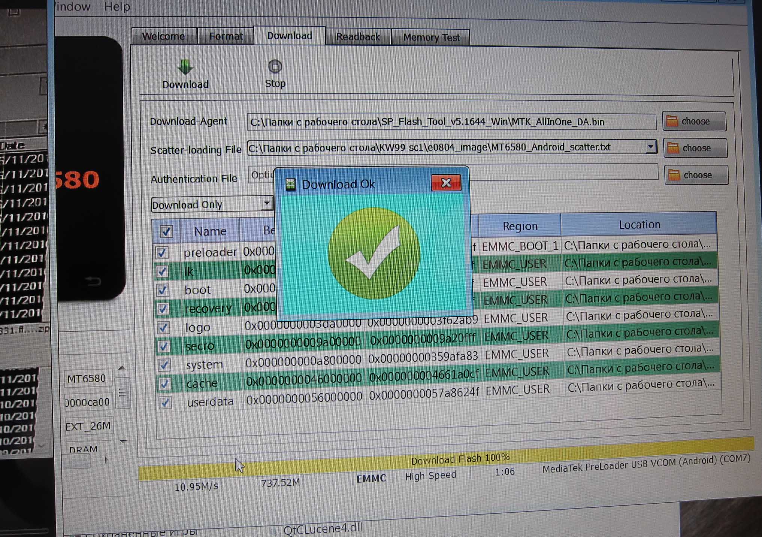Click chip info scroll up arrow
Screen dimensions: 762x537
coord(122,368)
